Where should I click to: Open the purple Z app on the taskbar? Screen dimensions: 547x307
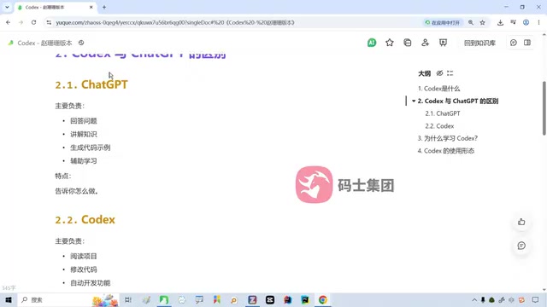252,299
